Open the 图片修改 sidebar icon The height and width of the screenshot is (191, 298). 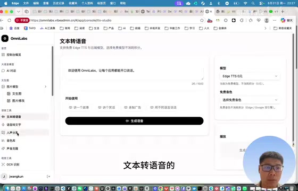coord(9,101)
